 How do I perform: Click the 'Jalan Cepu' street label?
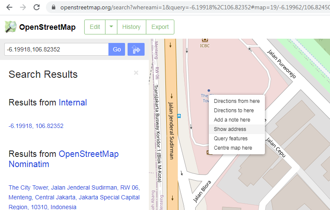coord(275,148)
